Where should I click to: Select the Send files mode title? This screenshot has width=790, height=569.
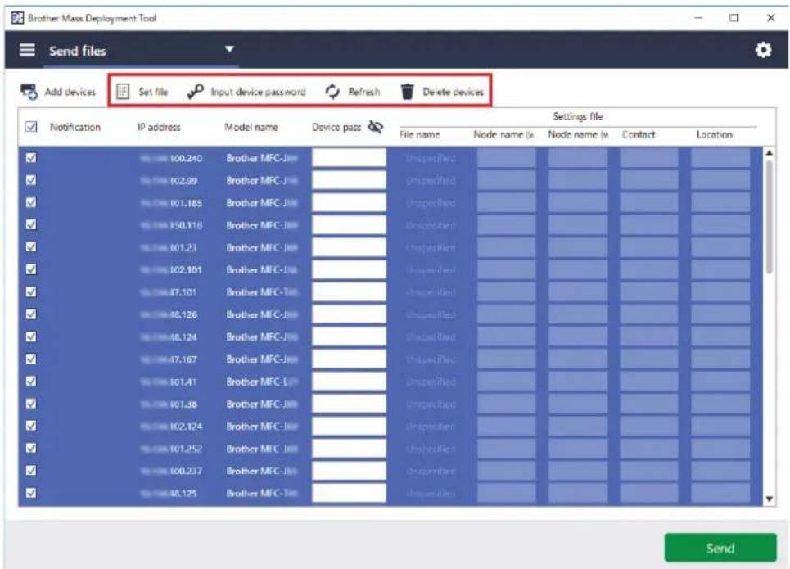78,51
